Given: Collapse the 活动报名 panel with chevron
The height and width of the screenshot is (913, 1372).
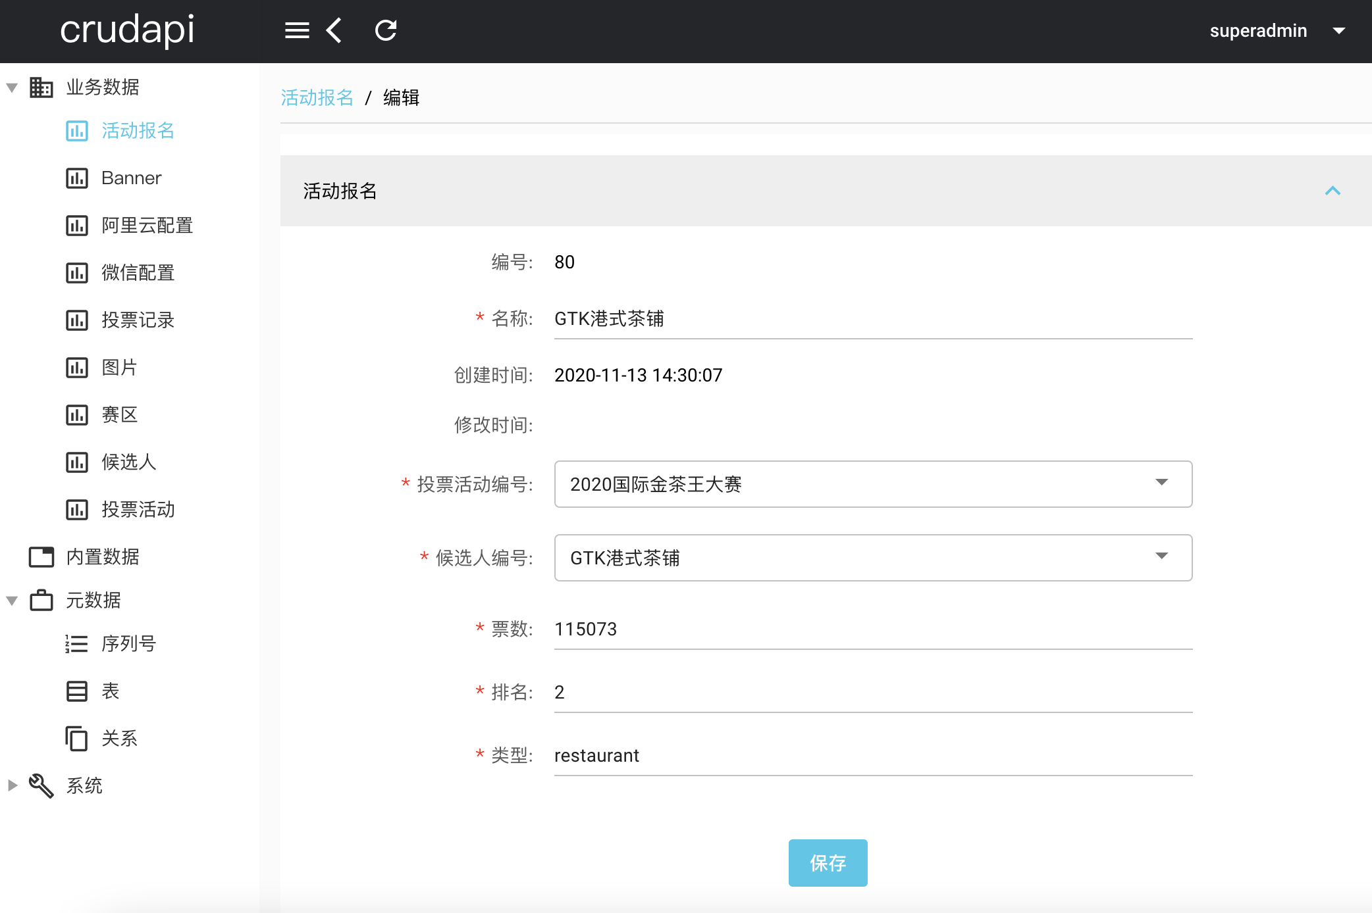Looking at the screenshot, I should (x=1332, y=191).
